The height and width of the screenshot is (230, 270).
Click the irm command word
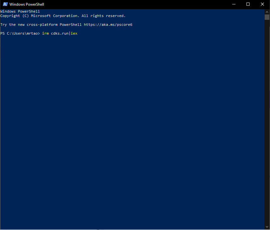pos(45,33)
